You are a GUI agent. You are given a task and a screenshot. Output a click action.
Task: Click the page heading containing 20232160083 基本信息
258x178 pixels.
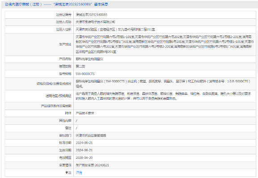tap(56, 4)
